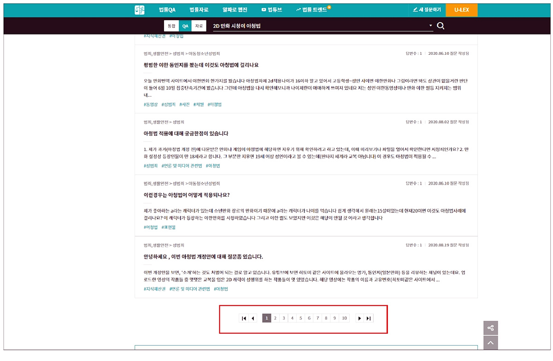Expand the search history dropdown arrow
This screenshot has height=361, width=553.
pos(430,26)
